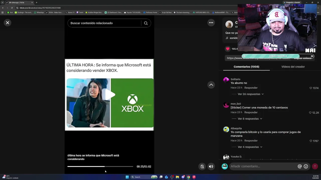Switch to the "Comentarios (1008)" tab

pos(246,67)
